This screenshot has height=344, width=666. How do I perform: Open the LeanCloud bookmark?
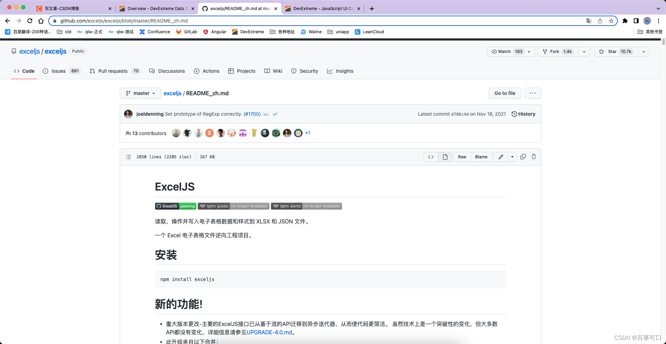click(369, 32)
